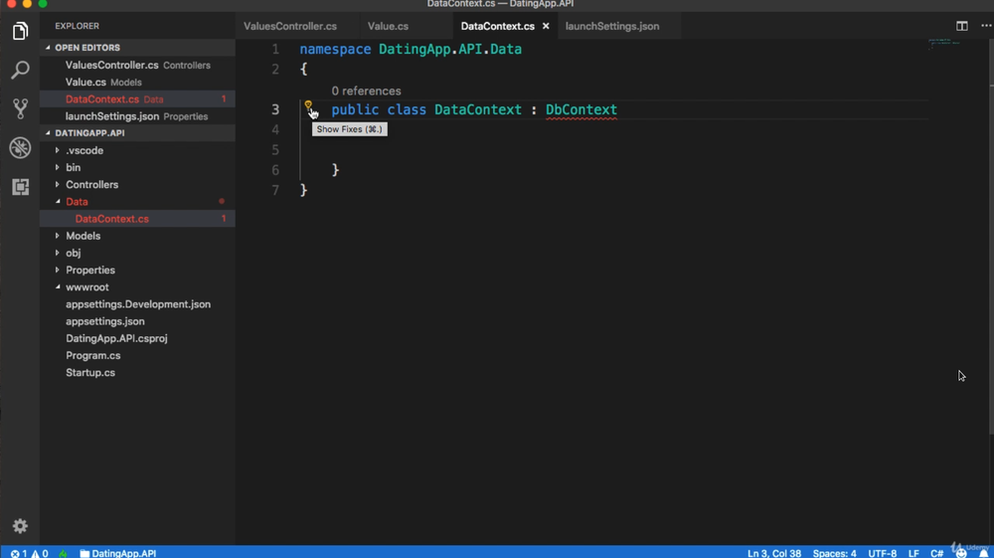Change encoding via UTF-8 status item
The width and height of the screenshot is (994, 558).
[x=883, y=553]
